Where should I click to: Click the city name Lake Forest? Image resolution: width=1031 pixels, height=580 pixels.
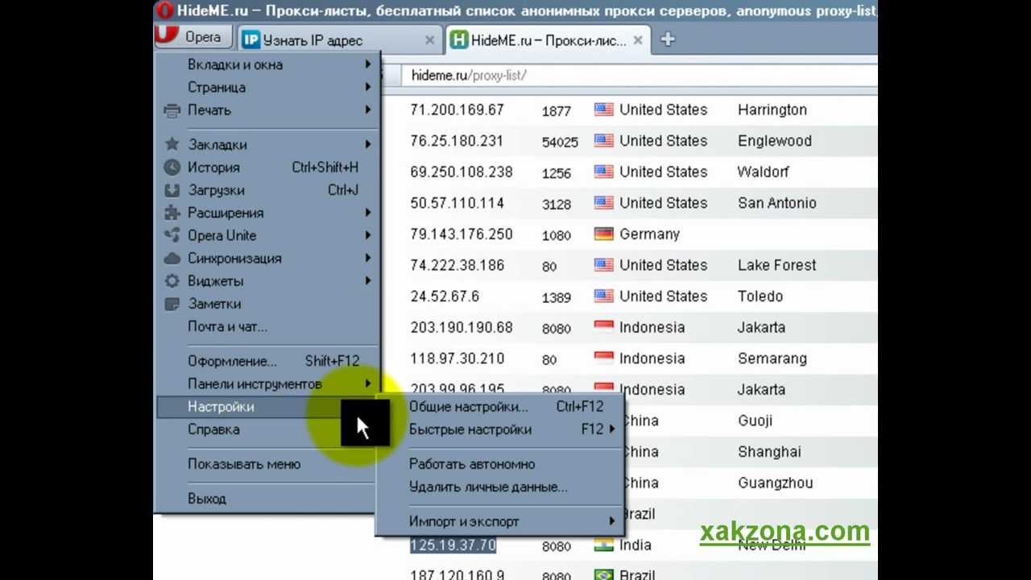(x=777, y=265)
